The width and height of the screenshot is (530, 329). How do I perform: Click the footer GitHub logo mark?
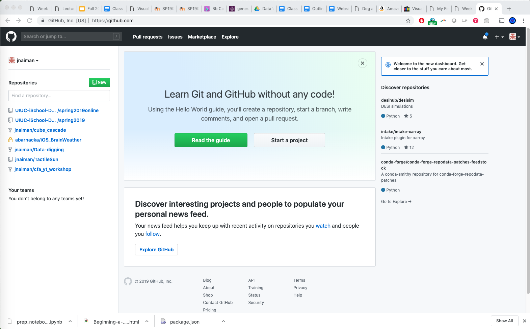point(128,281)
